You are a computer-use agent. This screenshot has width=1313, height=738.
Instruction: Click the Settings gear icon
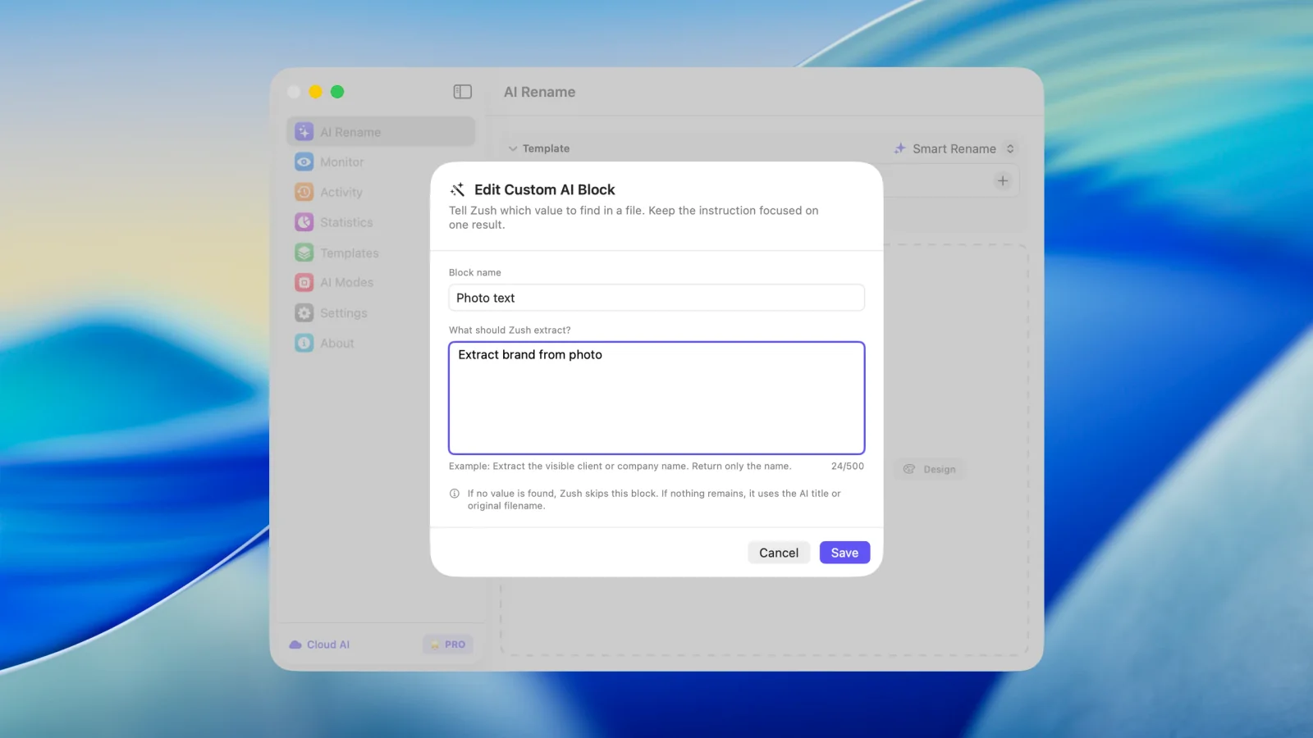(304, 313)
